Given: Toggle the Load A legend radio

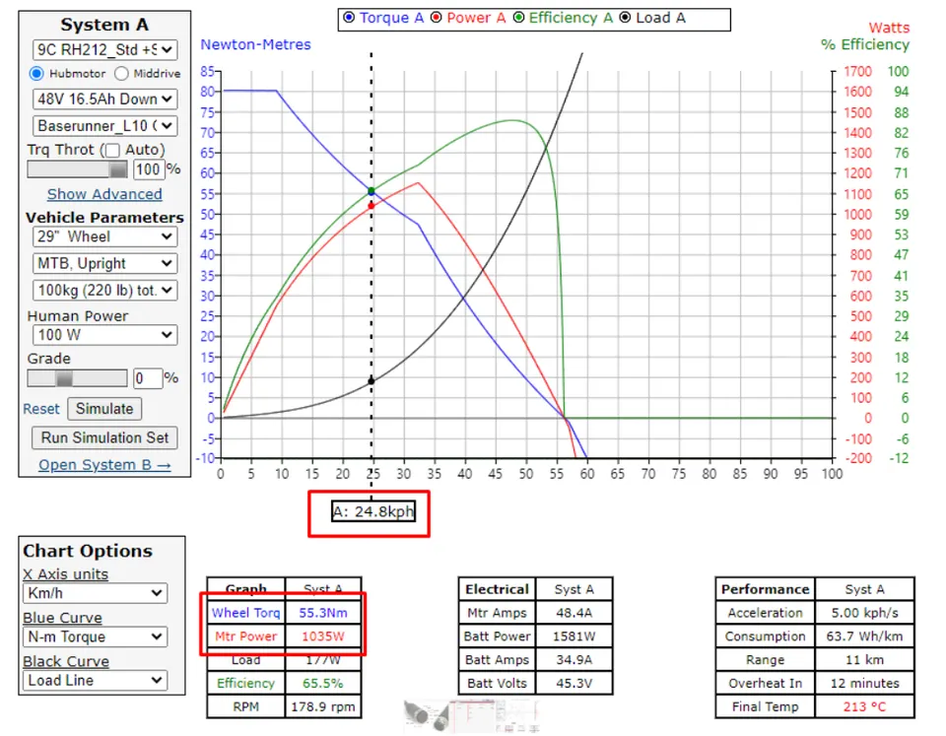Looking at the screenshot, I should (625, 17).
